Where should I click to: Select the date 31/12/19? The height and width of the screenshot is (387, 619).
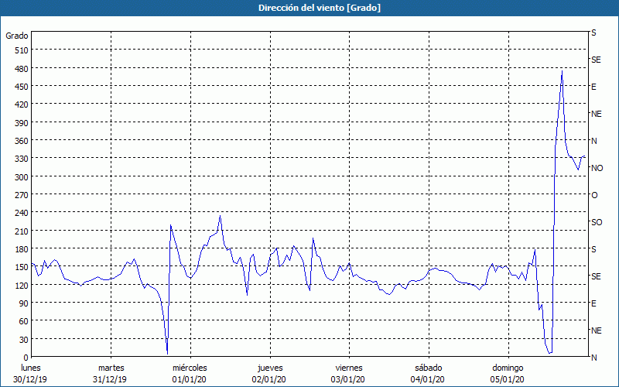click(x=110, y=380)
